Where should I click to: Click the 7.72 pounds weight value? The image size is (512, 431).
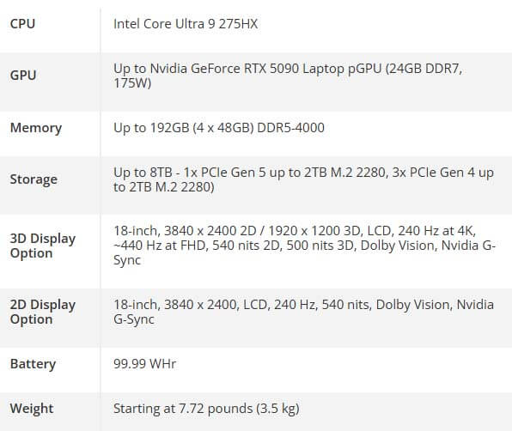(216, 409)
